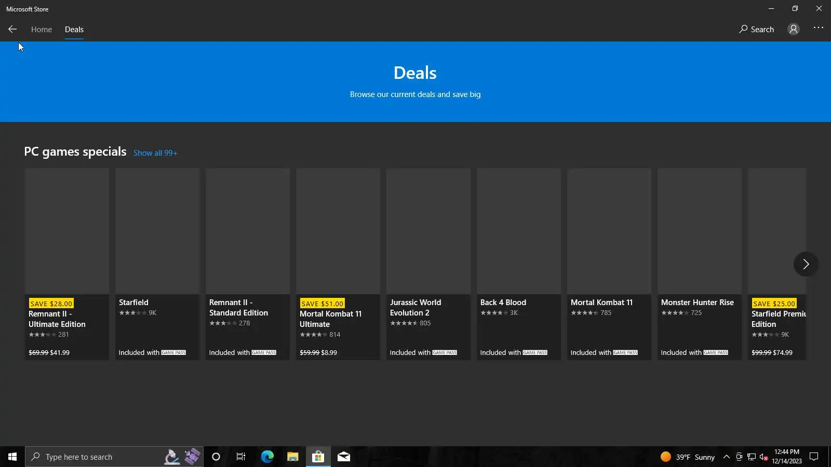831x467 pixels.
Task: Open the Jurassic World Evolution 2 cover image
Action: 428,231
